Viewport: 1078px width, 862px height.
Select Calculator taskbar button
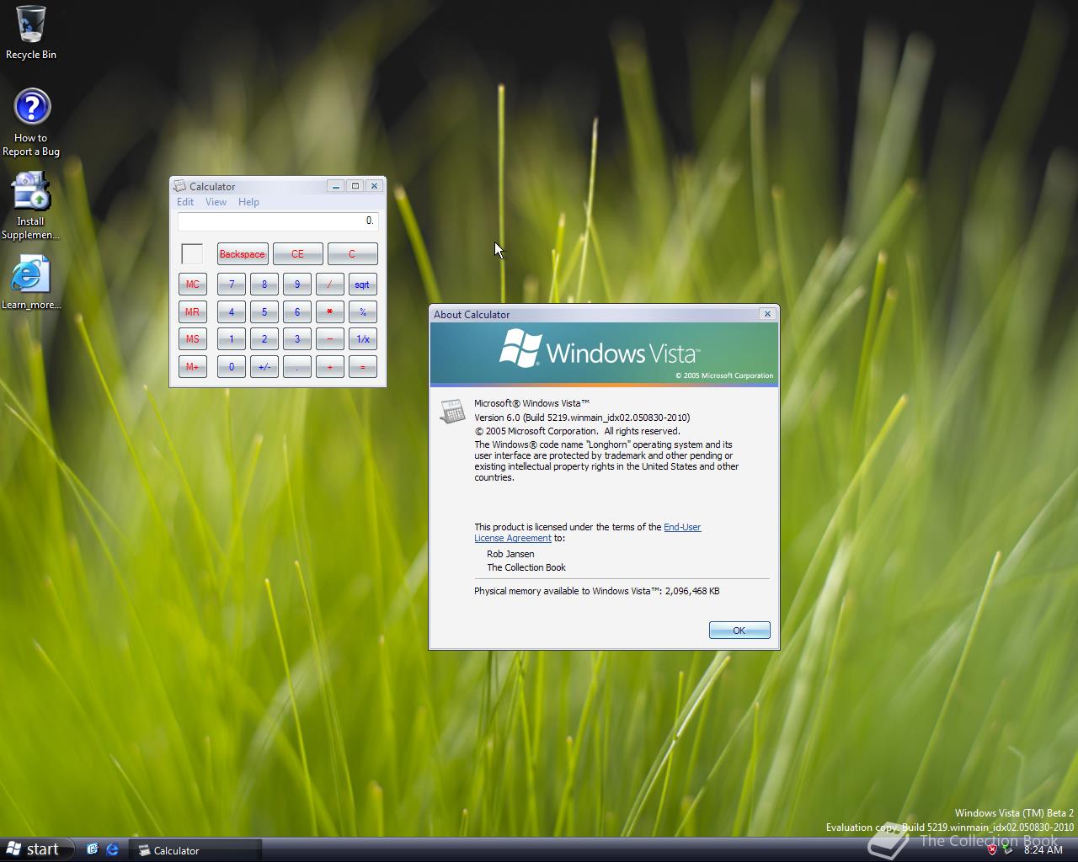pyautogui.click(x=195, y=850)
